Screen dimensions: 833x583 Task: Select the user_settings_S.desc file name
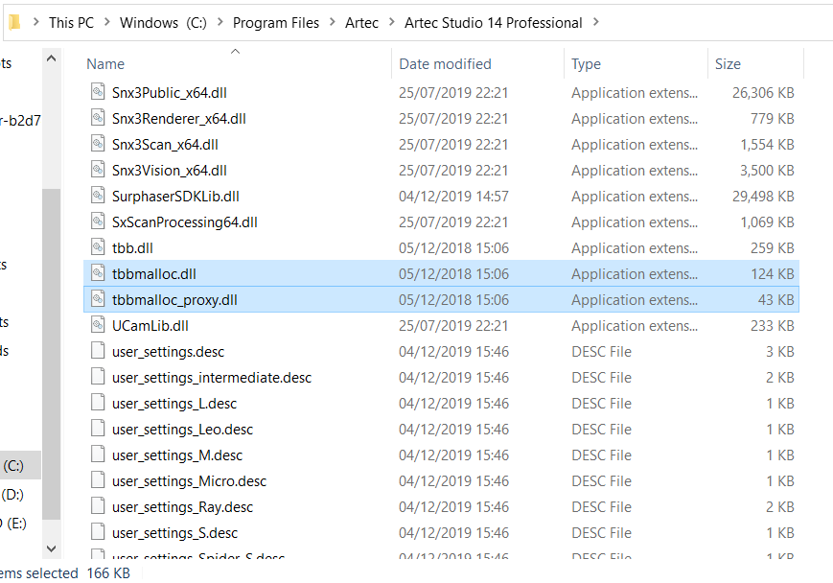coord(174,533)
